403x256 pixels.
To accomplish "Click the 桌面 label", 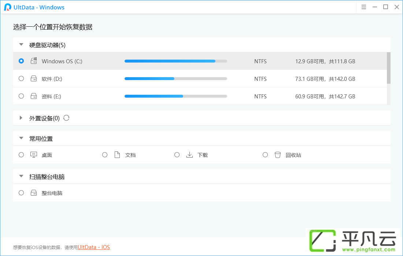I will [x=47, y=155].
